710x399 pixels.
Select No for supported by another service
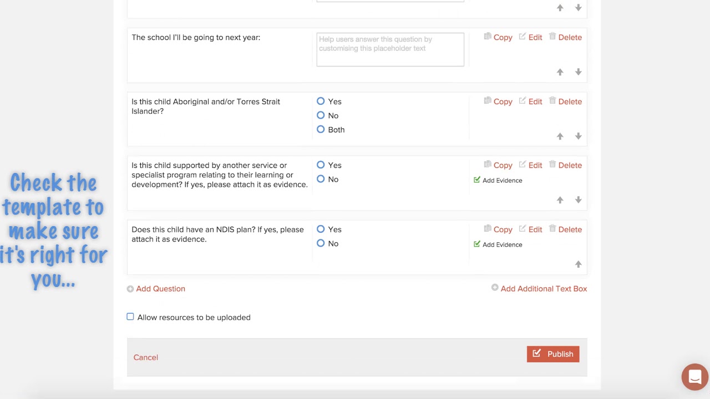pos(321,179)
